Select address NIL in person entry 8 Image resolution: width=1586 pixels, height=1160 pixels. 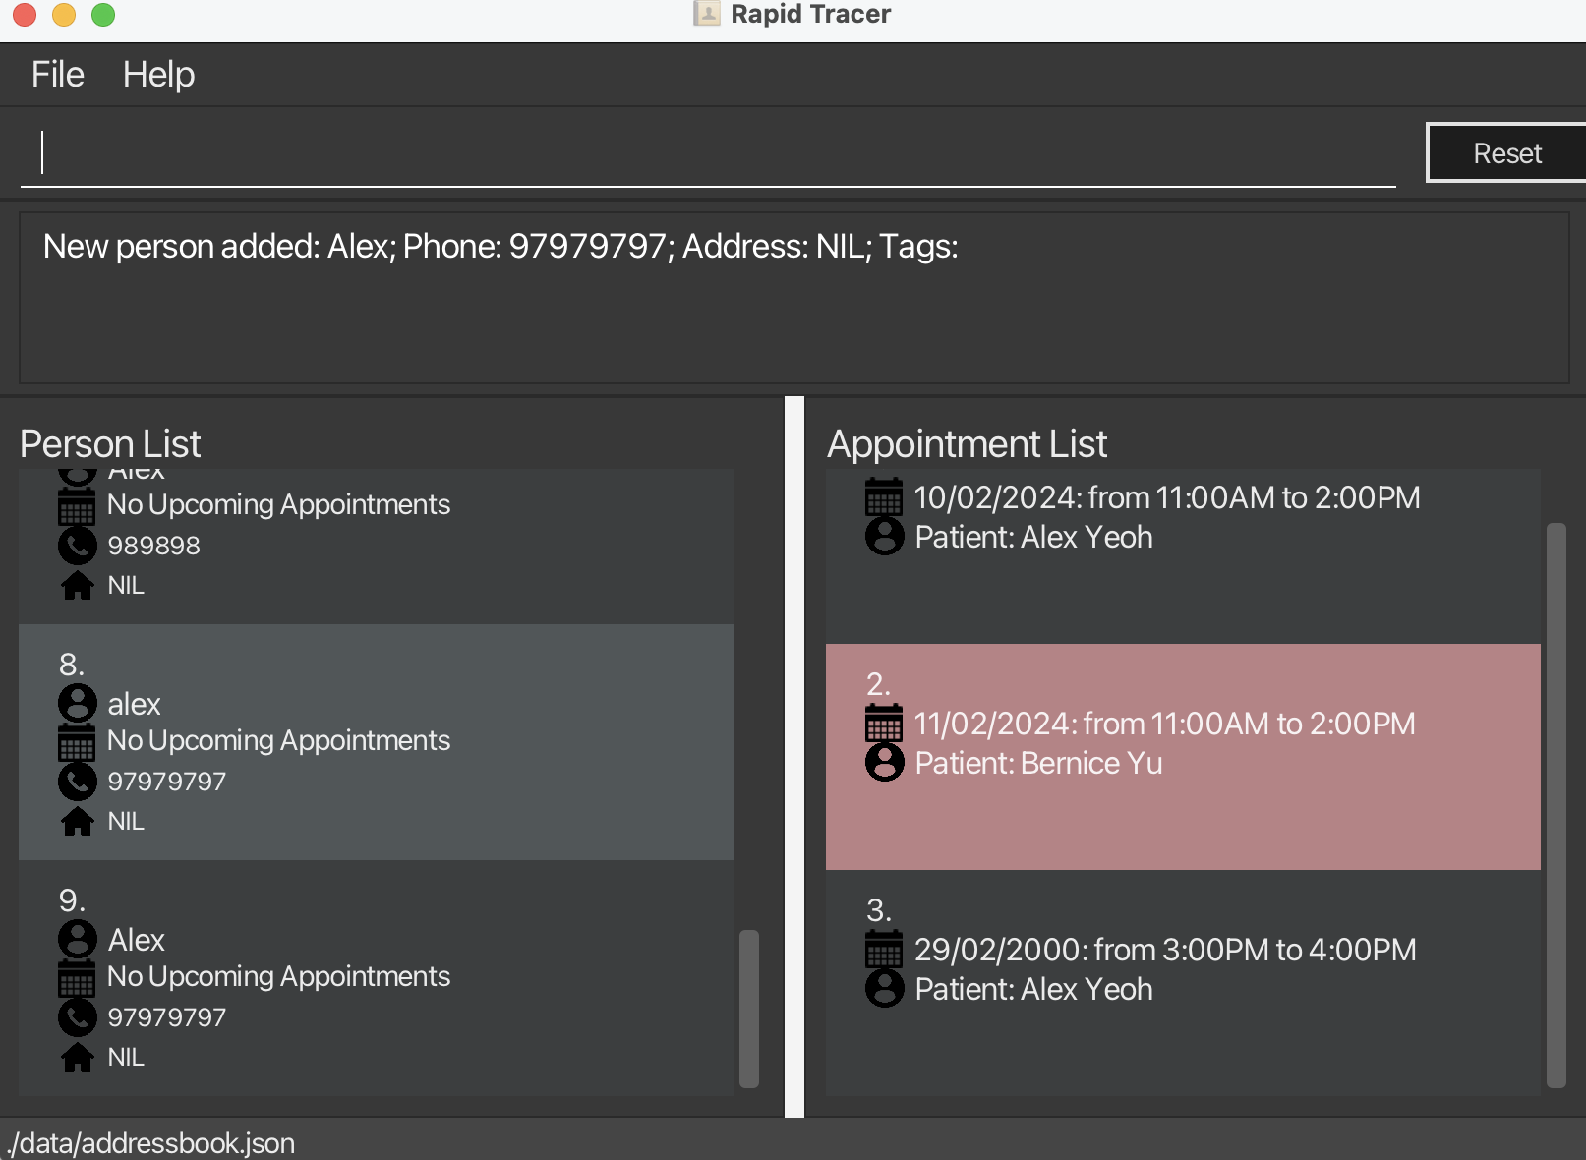tap(126, 822)
